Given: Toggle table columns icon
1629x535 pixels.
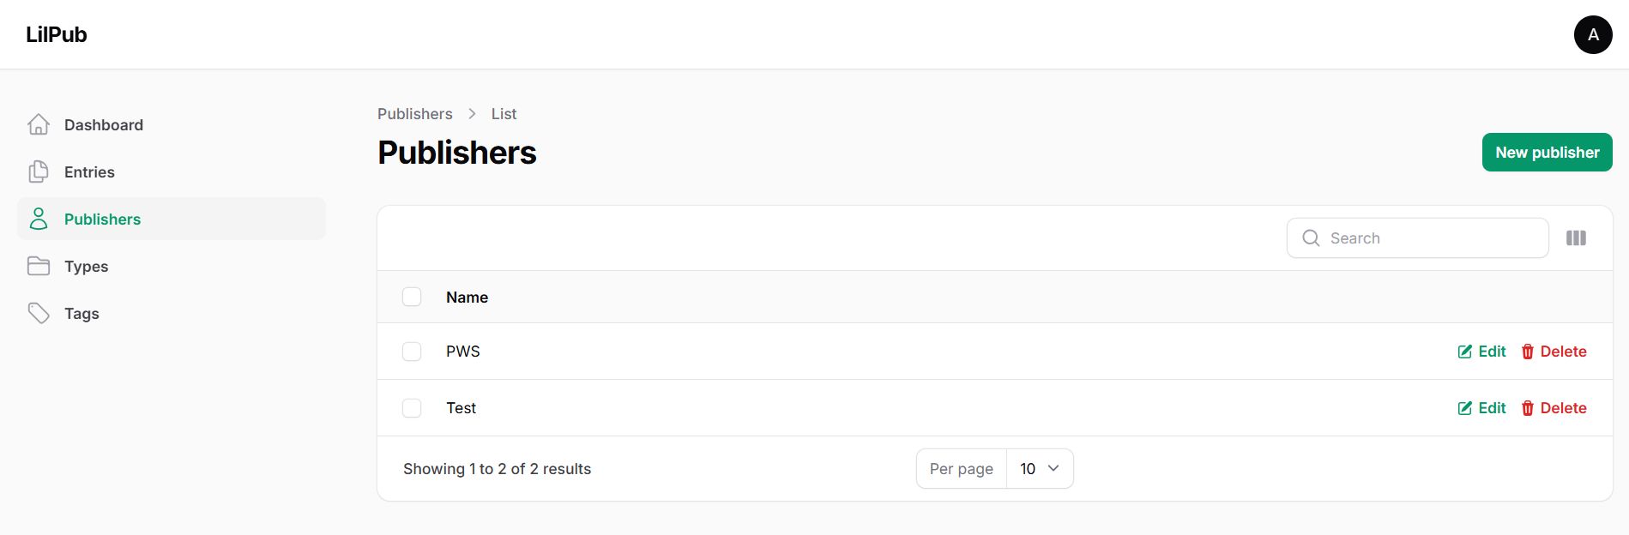Looking at the screenshot, I should point(1576,238).
